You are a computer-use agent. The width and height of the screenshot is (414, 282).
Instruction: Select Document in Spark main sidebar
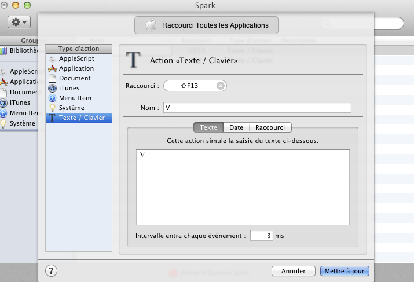(x=19, y=92)
